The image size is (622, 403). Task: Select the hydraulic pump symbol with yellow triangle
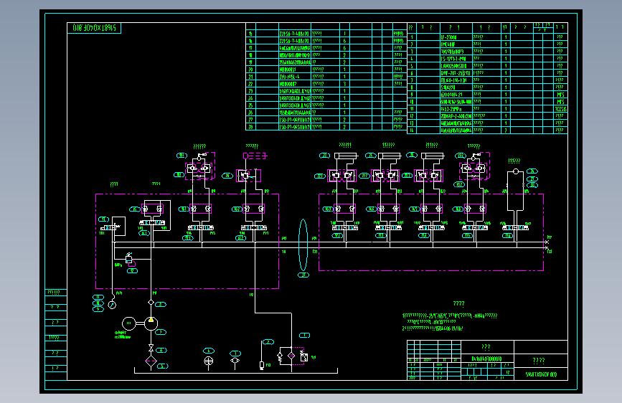pos(151,323)
